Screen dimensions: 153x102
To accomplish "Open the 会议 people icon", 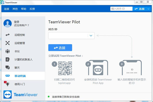I will click(x=7, y=51).
